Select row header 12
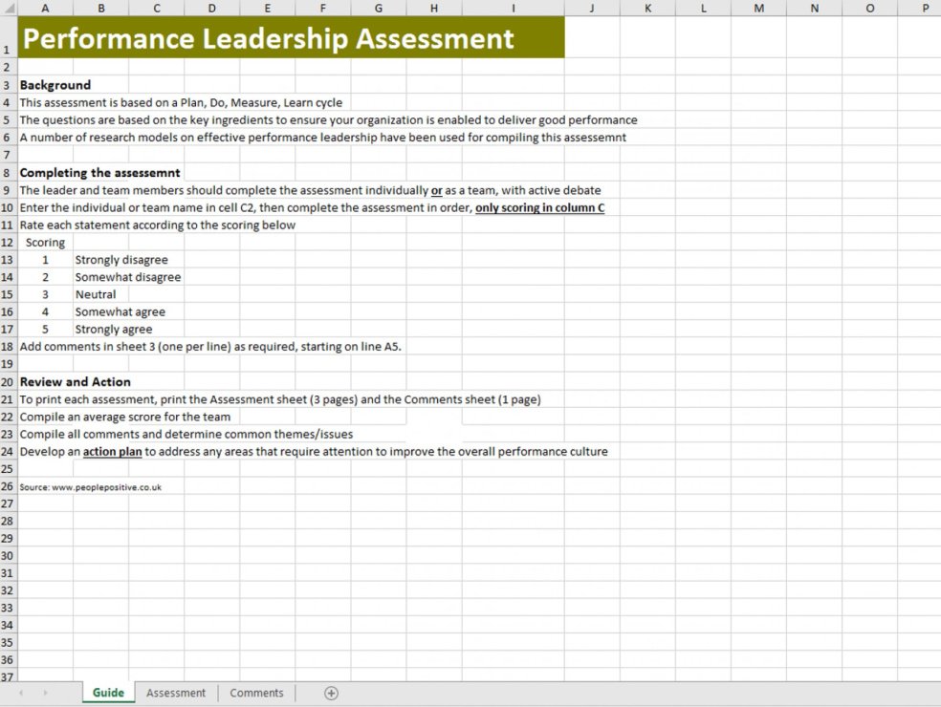The height and width of the screenshot is (707, 941). coord(9,242)
